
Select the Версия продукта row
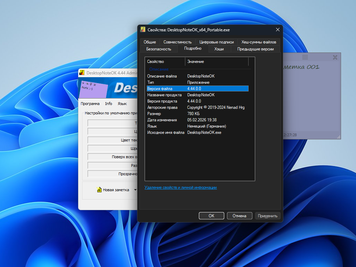[x=197, y=101]
